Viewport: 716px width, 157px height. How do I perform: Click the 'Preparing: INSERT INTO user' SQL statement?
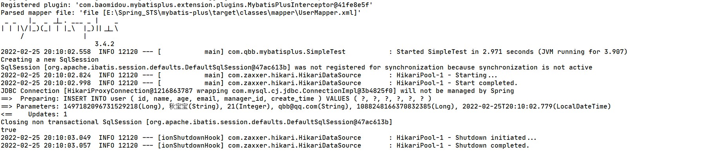pyautogui.click(x=225, y=99)
